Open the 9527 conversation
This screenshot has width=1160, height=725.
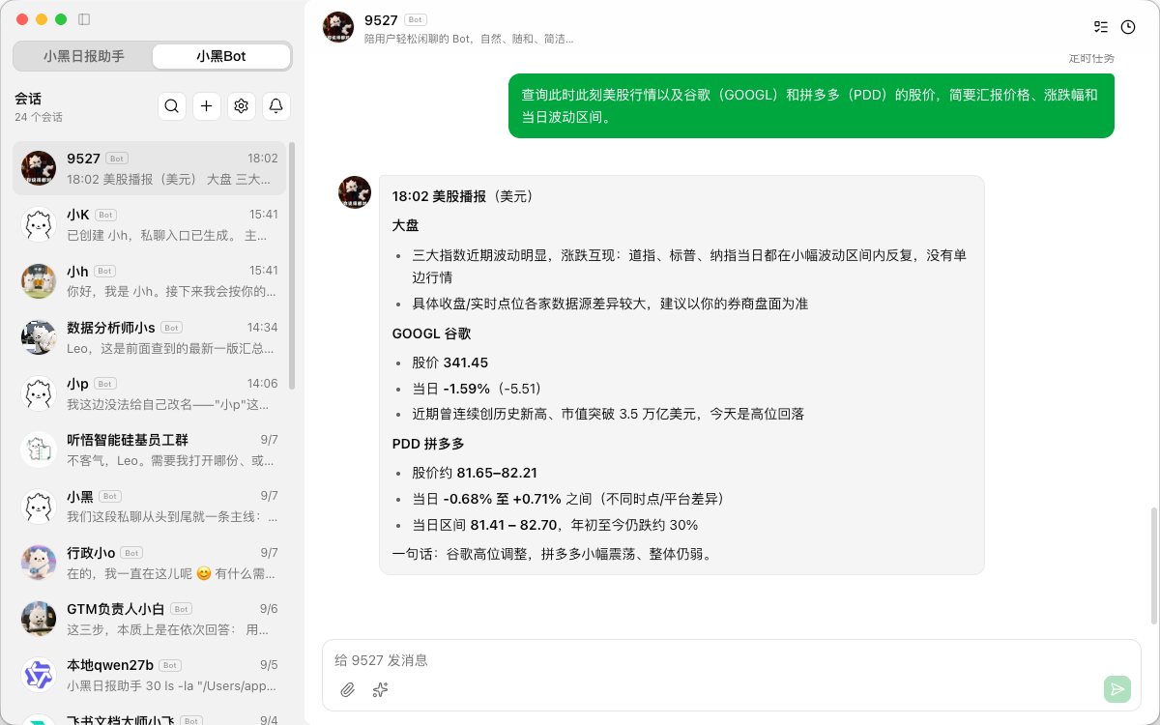tap(150, 168)
